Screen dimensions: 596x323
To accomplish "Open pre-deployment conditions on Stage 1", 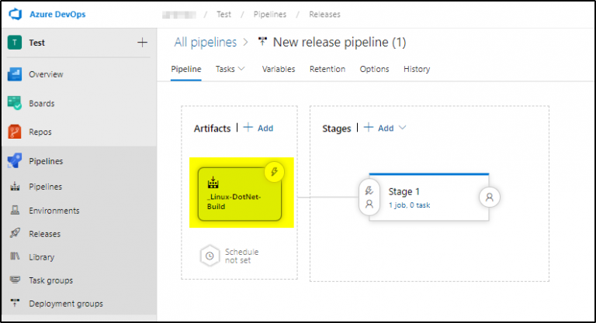I will pyautogui.click(x=369, y=197).
